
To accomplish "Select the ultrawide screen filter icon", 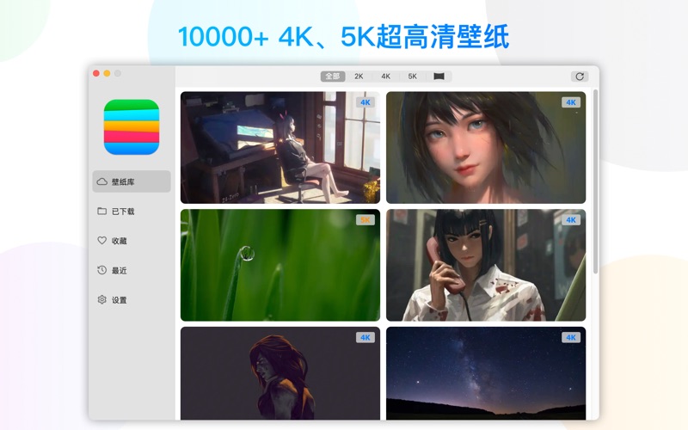I will (439, 77).
